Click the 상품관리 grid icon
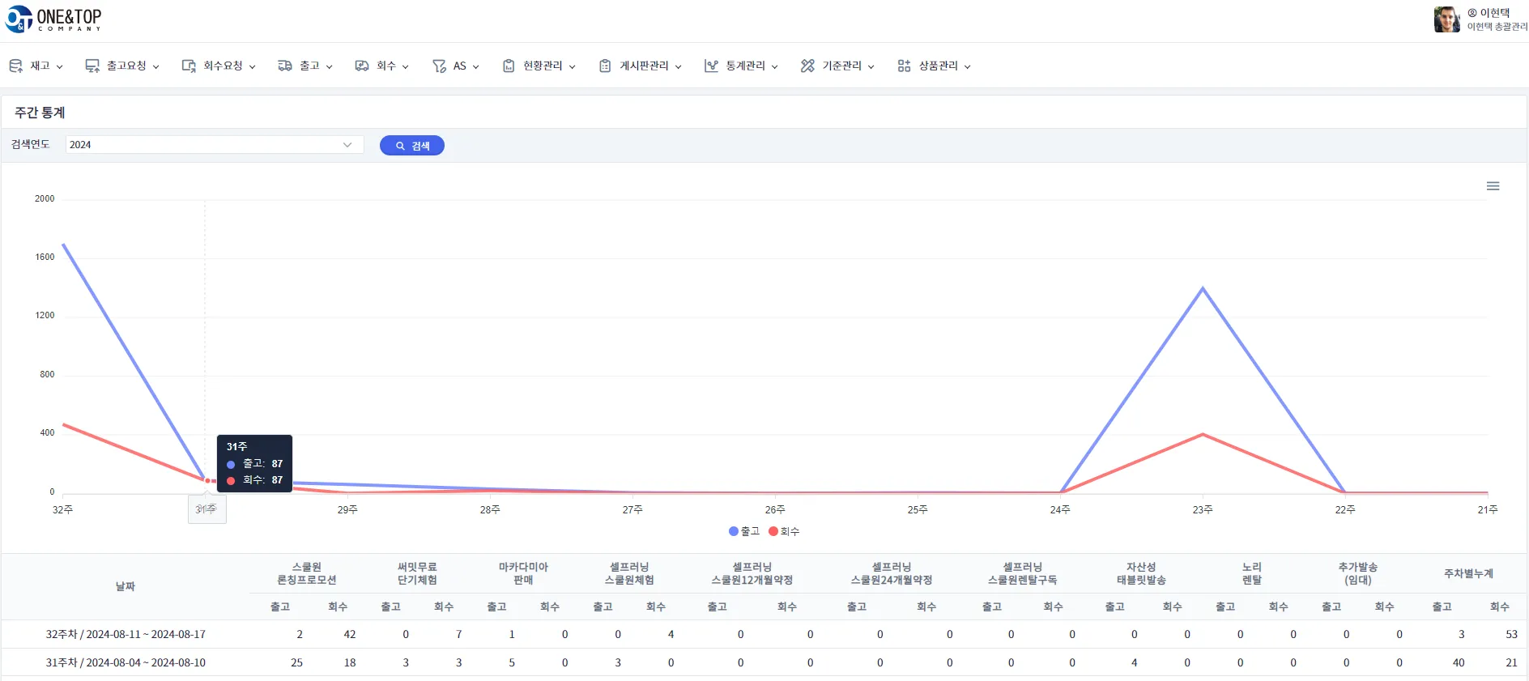The width and height of the screenshot is (1529, 681). (x=904, y=66)
